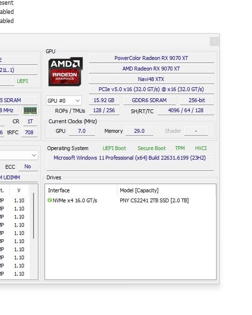Click the empty Shader clock field
This screenshot has width=252, height=315.
tap(196, 131)
